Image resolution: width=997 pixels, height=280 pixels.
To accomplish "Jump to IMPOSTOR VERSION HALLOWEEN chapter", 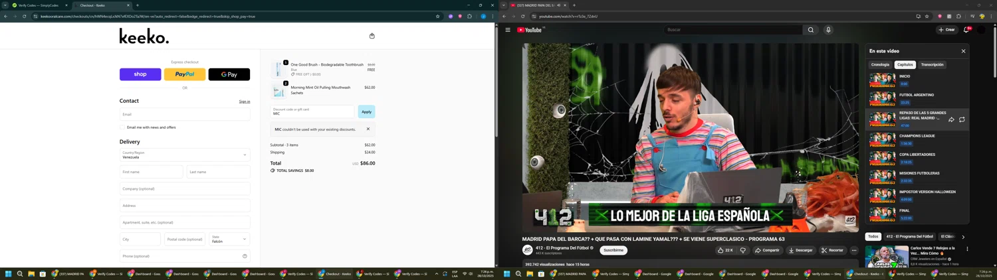I will (918, 195).
